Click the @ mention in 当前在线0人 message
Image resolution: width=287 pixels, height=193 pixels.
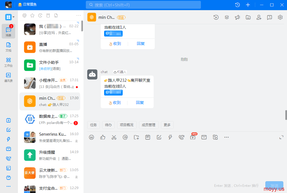(113, 92)
